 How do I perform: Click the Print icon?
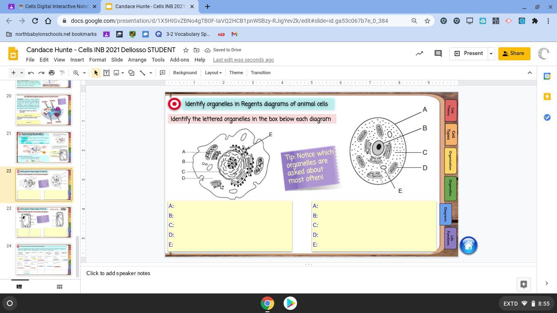[x=52, y=73]
